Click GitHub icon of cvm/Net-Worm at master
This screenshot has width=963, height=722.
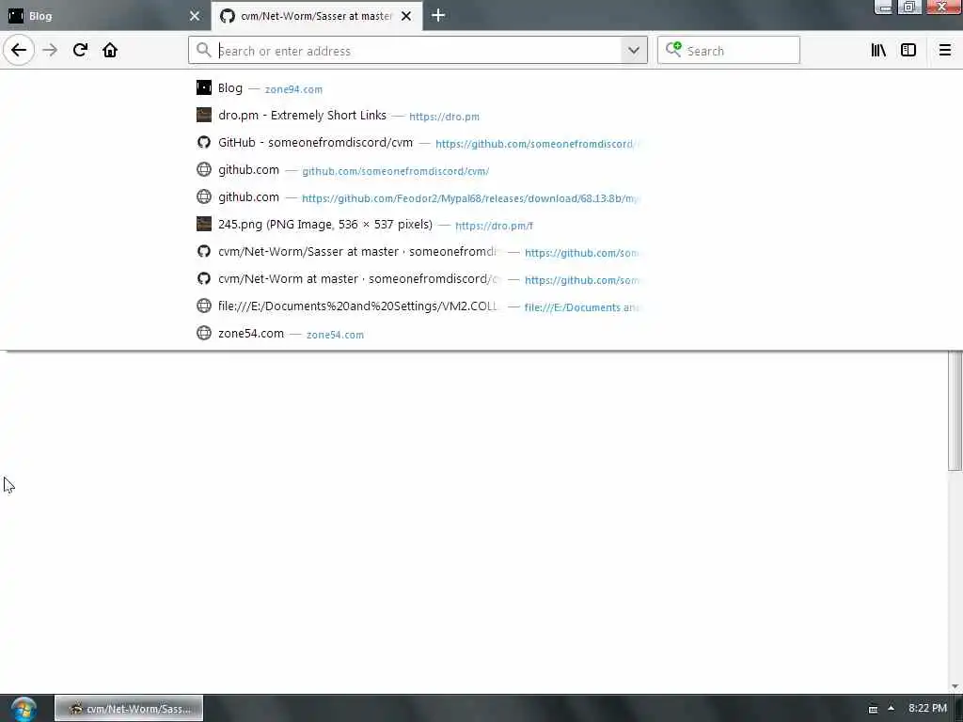tap(204, 278)
